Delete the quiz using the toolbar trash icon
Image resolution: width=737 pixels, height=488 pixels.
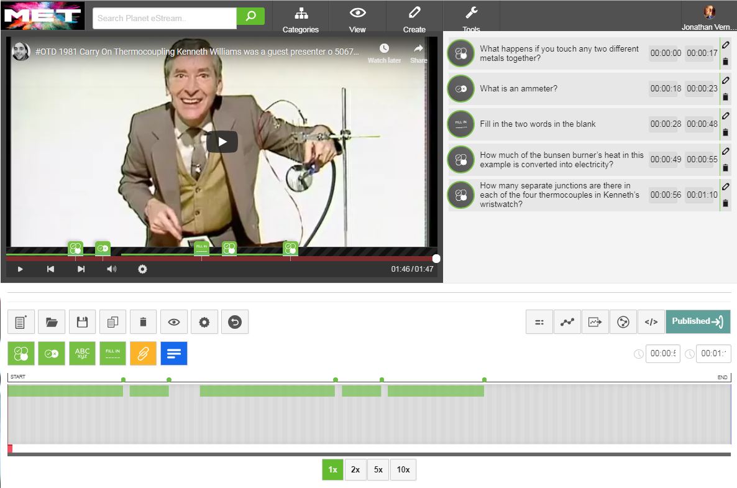pyautogui.click(x=144, y=322)
